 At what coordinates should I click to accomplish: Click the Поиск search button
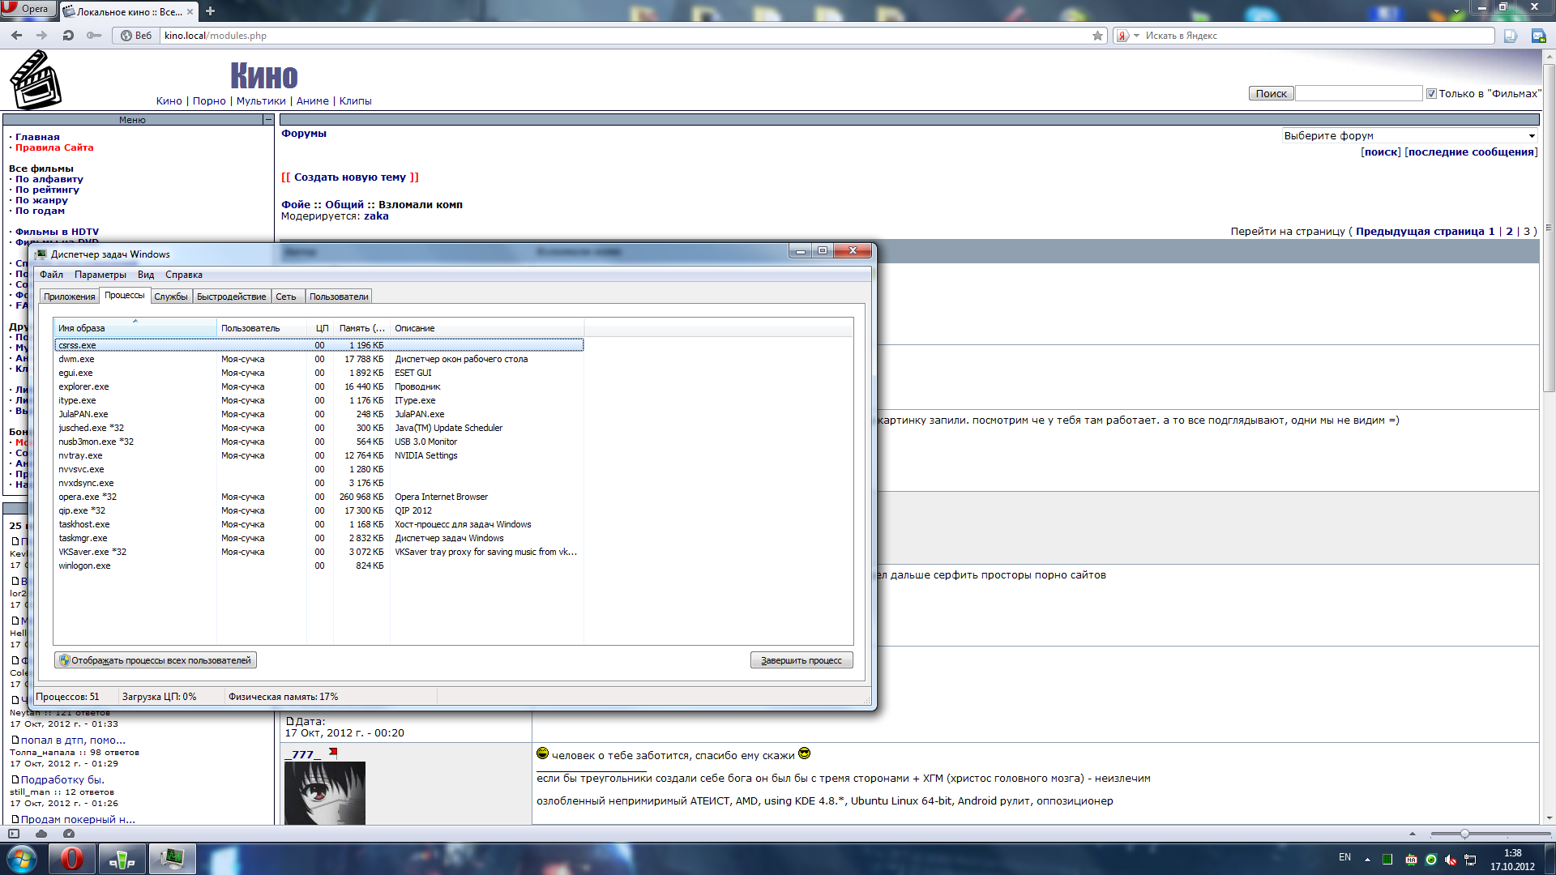pos(1271,94)
